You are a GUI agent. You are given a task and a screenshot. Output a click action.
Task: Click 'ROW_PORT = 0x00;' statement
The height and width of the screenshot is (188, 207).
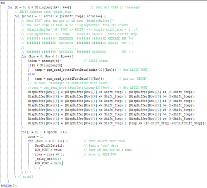(49, 164)
